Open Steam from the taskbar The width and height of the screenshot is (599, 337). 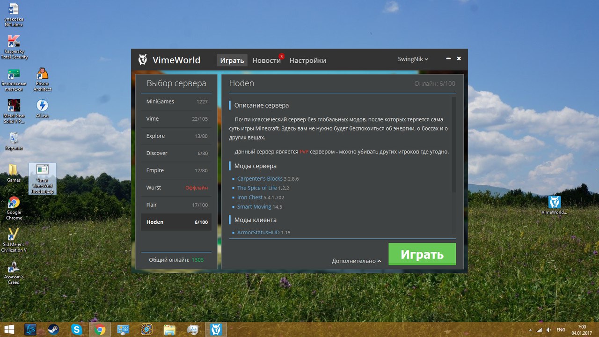tap(53, 330)
